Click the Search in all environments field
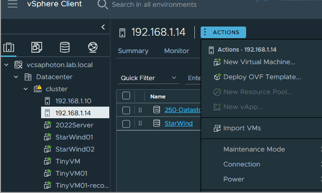This screenshot has width=322, height=193. coord(154,4)
